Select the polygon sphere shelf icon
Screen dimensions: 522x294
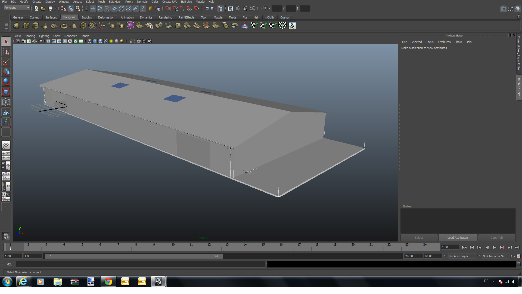click(x=17, y=26)
